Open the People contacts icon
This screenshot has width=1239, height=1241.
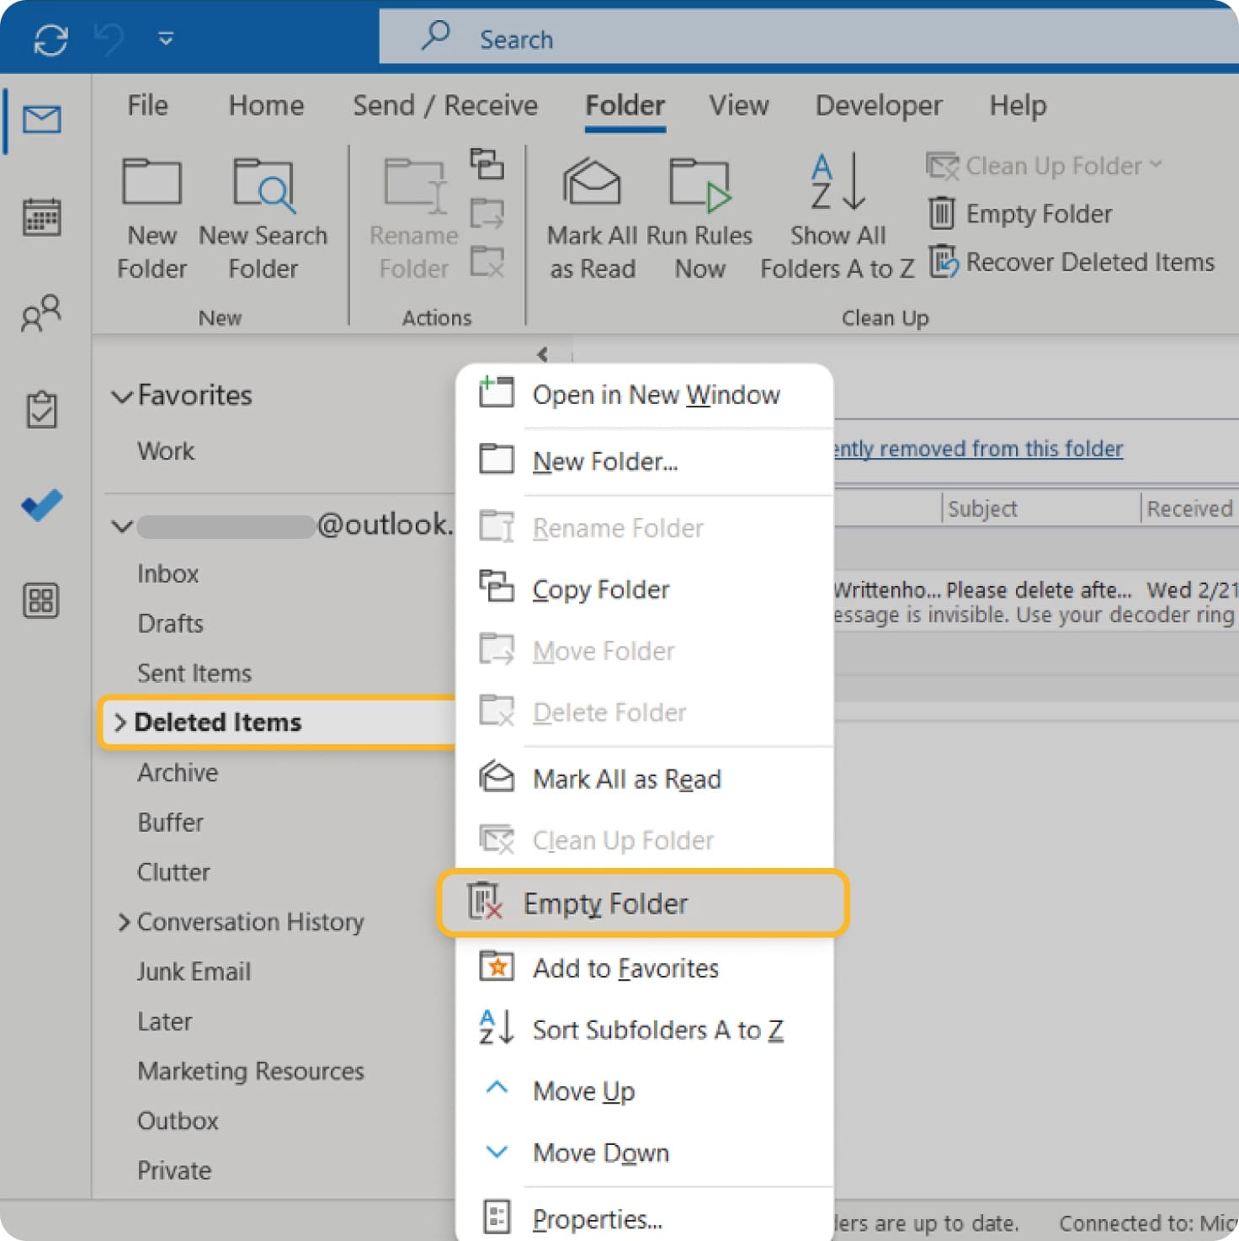41,313
